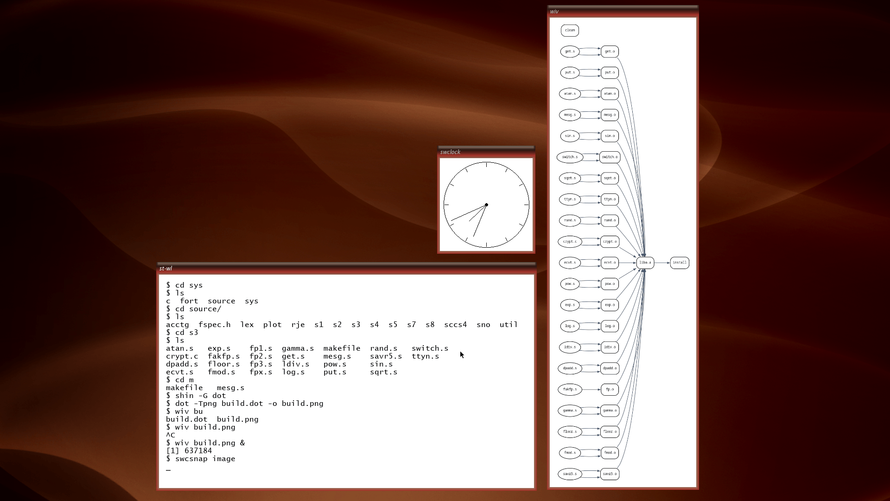Viewport: 890px width, 501px height.
Task: Click the 'fakfp.s' ellipse in the wiv graph
Action: tap(570, 389)
